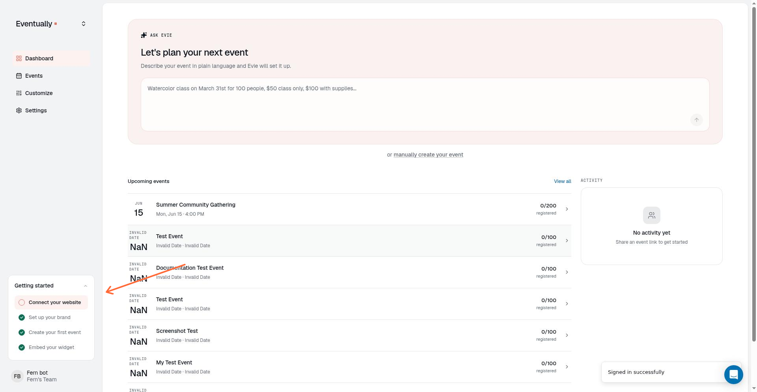Open the Events page

(x=51, y=76)
